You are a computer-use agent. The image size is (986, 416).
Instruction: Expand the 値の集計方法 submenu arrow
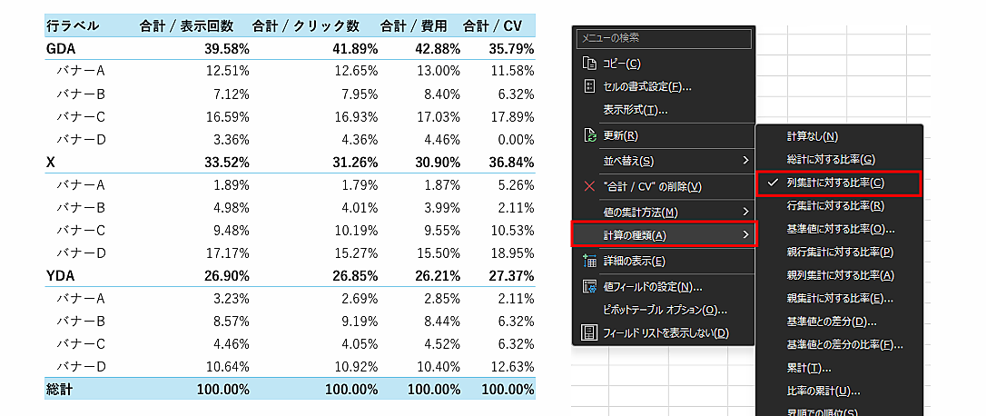746,212
